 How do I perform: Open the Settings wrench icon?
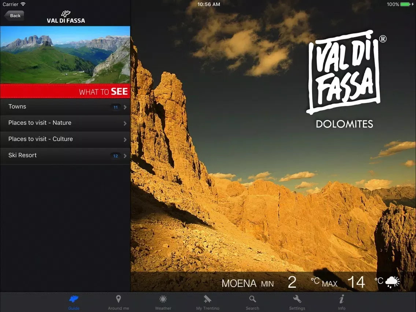(x=297, y=299)
